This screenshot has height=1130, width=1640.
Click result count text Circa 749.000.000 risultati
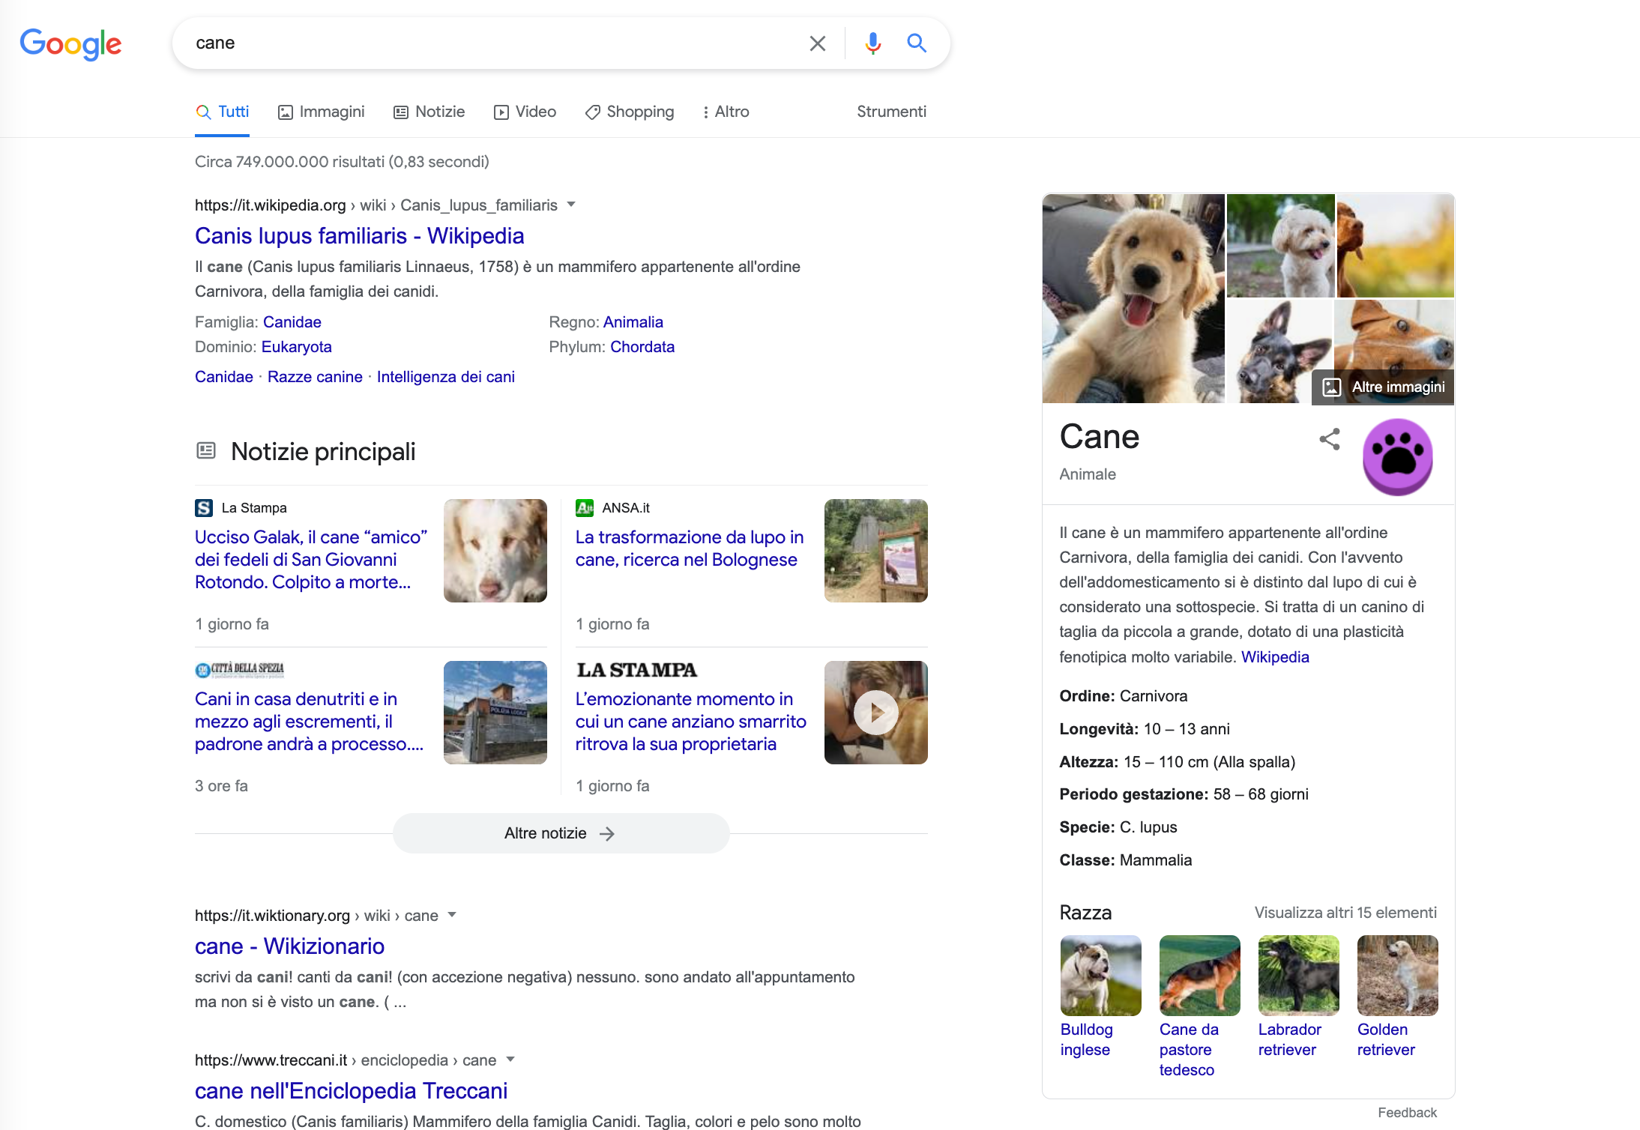342,162
